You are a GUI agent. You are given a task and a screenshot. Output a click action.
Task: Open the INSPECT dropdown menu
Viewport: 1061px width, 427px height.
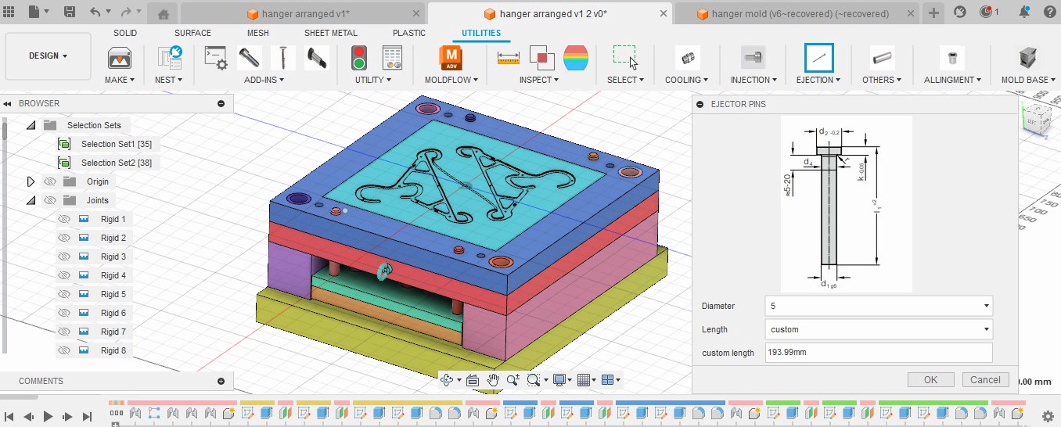point(539,80)
